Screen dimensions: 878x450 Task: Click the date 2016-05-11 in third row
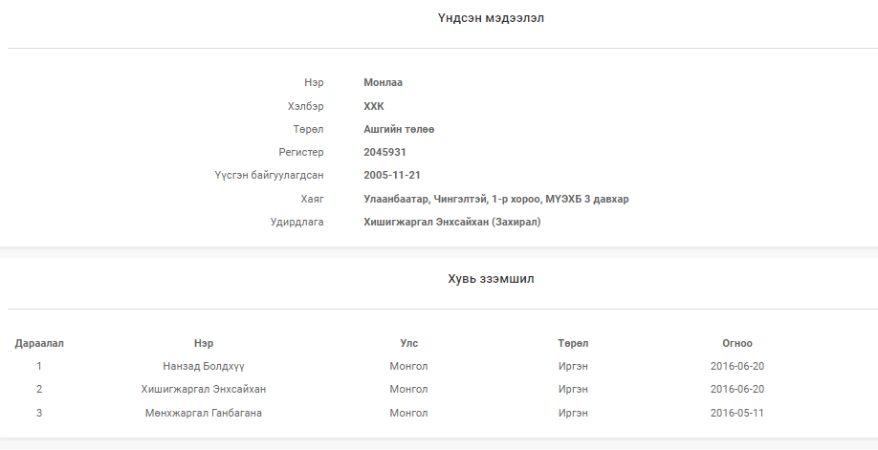pos(736,413)
